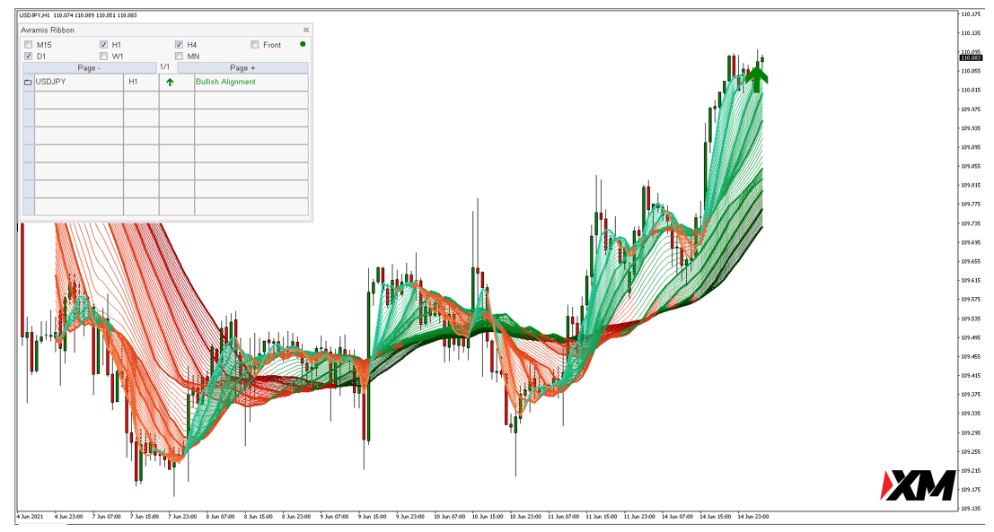Click the green status dot in panel

[x=303, y=44]
